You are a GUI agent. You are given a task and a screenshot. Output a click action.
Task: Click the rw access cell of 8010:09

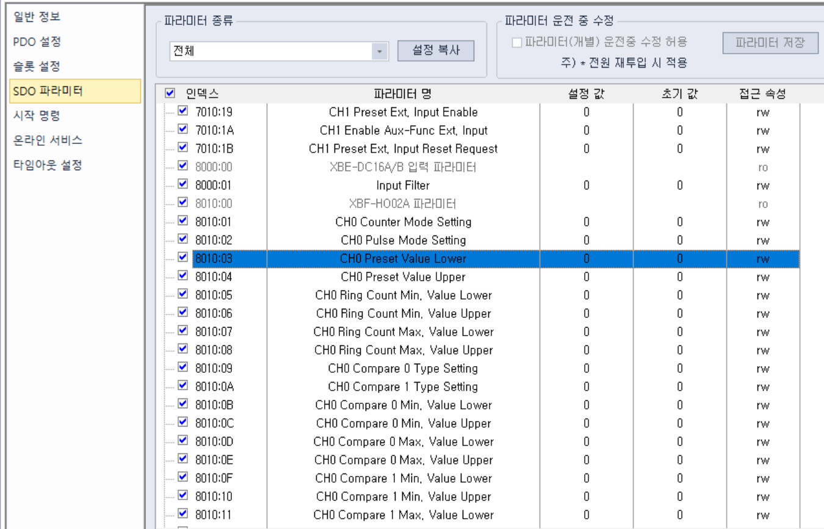762,369
